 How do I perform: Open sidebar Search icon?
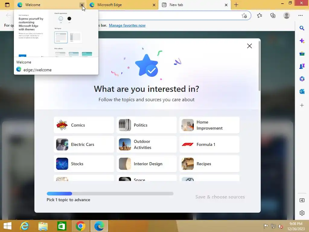pyautogui.click(x=302, y=28)
